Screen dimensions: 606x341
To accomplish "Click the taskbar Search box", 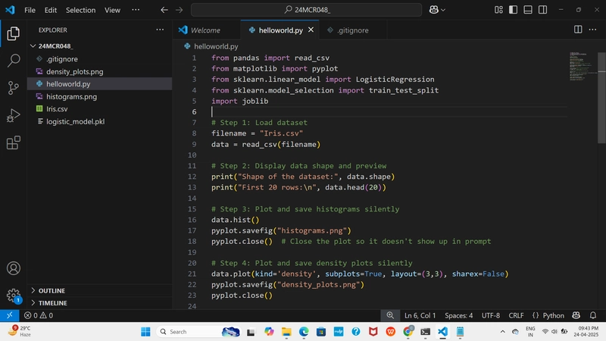I will click(x=198, y=332).
